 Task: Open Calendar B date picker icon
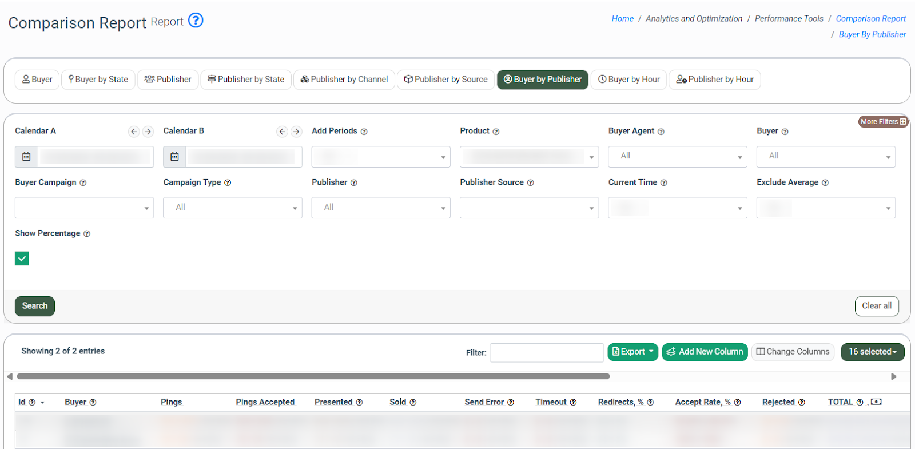pos(174,157)
